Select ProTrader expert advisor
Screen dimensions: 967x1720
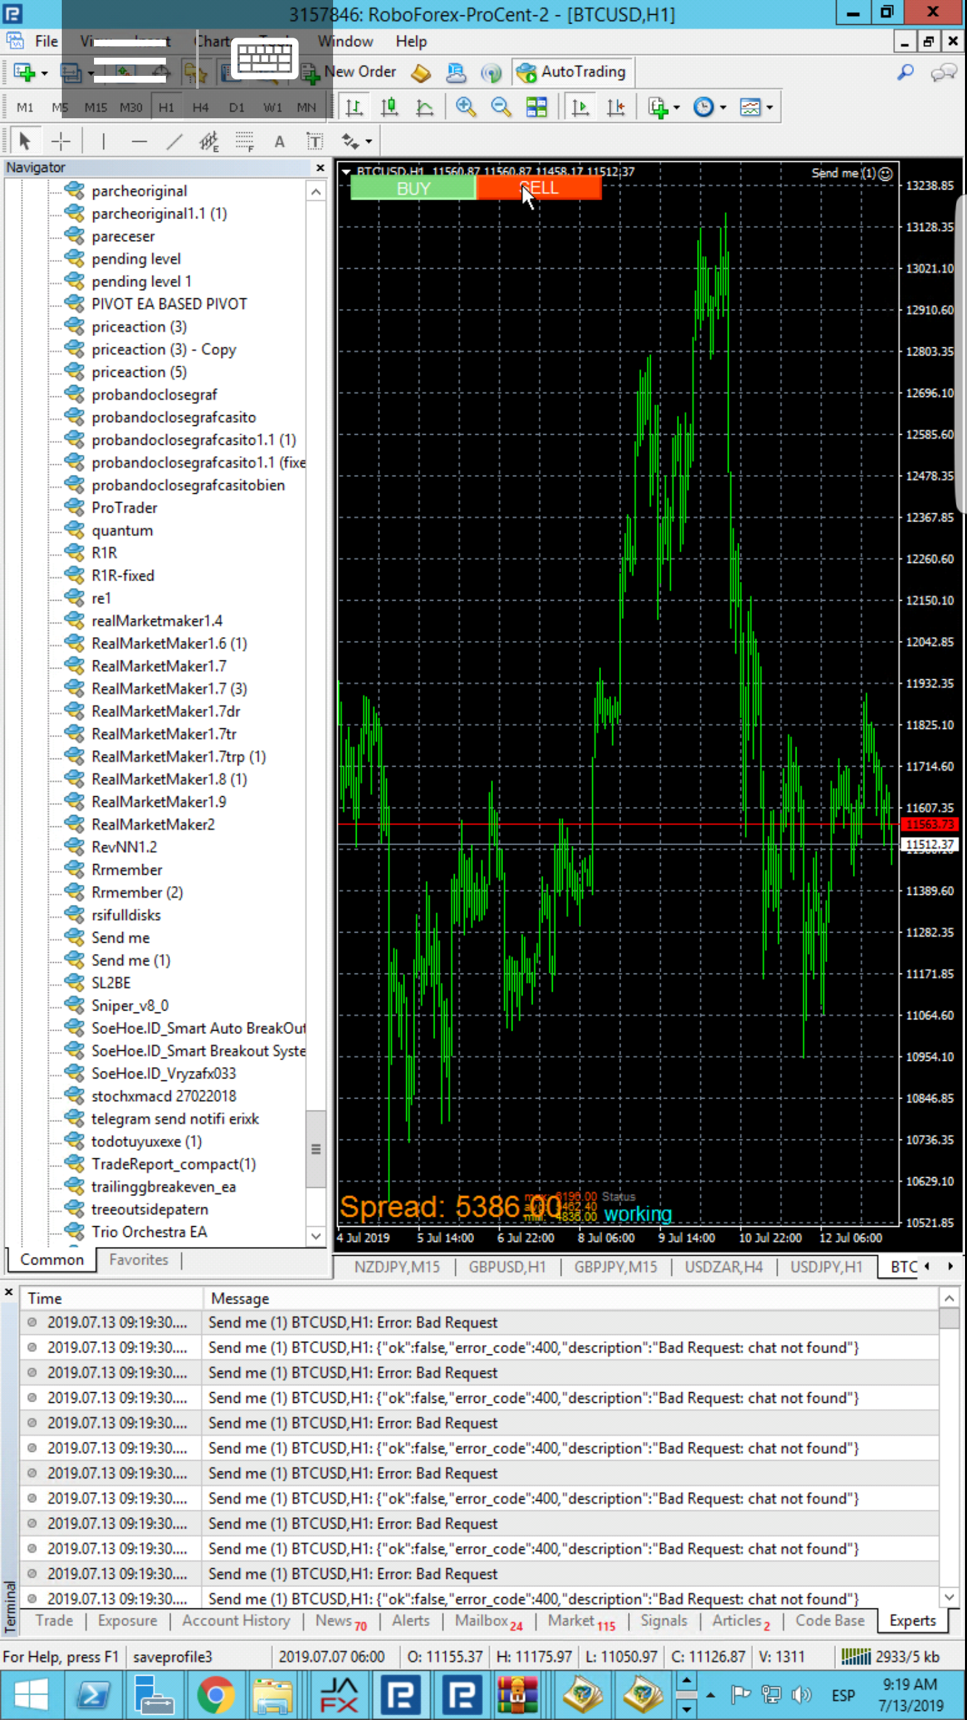(x=124, y=508)
